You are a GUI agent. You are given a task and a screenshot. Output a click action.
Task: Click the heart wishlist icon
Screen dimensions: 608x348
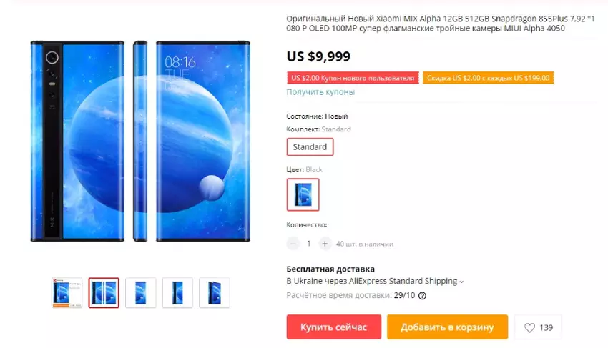529,328
